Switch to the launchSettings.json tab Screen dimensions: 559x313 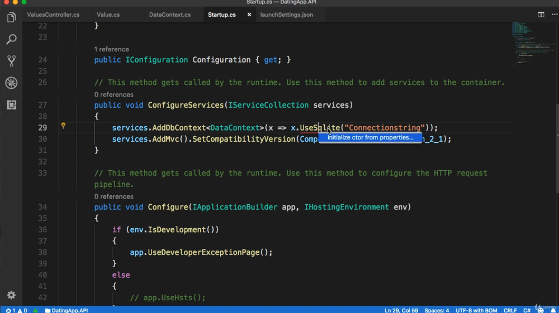[287, 15]
